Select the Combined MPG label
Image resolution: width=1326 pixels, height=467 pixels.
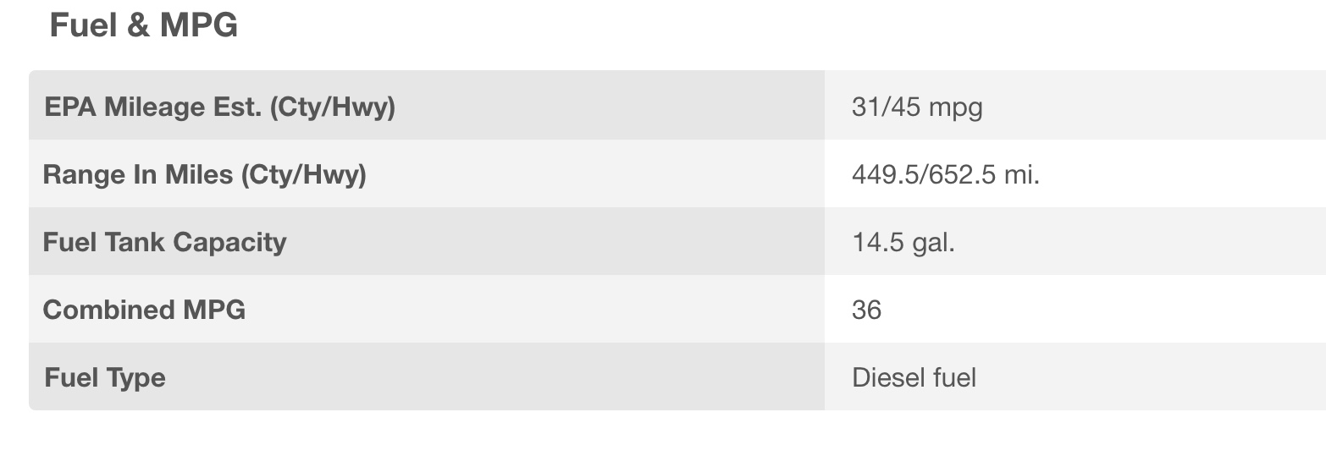click(144, 310)
